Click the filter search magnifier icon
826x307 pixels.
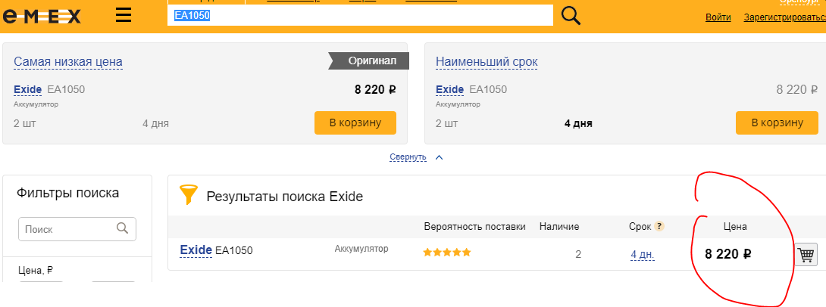[122, 228]
